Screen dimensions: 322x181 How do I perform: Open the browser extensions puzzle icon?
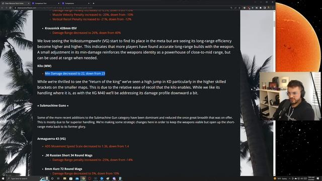tap(261, 8)
